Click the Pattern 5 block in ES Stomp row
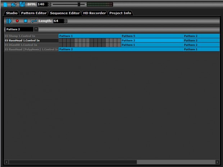Screen dimensions: 223x167 [x=152, y=36]
